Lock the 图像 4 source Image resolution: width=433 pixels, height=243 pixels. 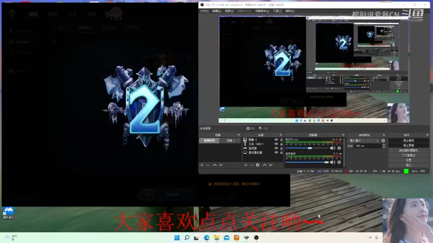[281, 140]
